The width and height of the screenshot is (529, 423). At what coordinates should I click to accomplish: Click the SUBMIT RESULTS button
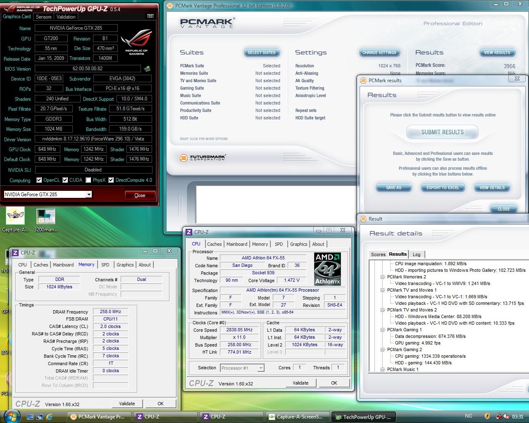tap(442, 132)
